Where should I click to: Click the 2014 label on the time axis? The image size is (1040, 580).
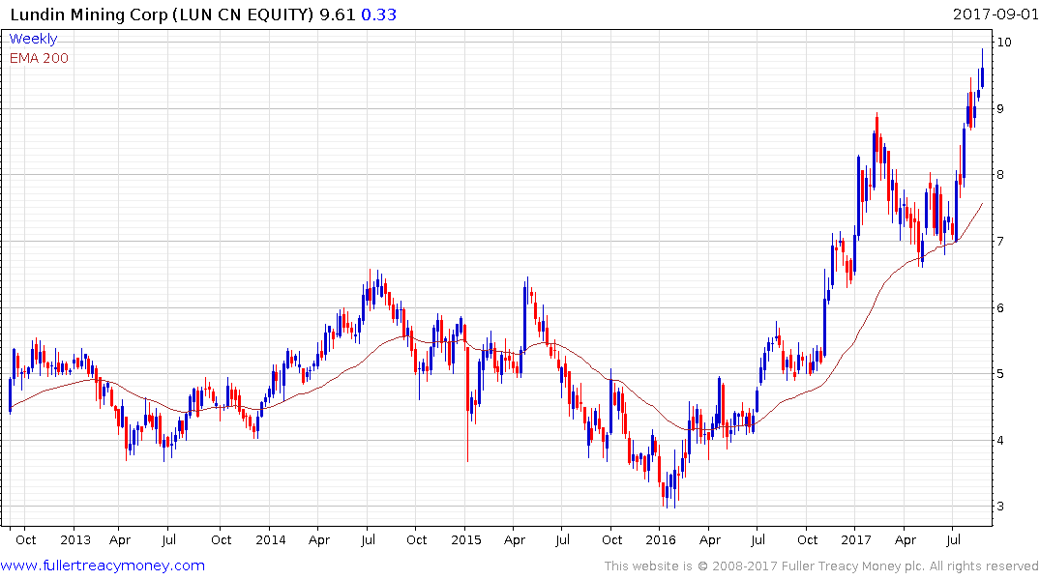pyautogui.click(x=270, y=539)
